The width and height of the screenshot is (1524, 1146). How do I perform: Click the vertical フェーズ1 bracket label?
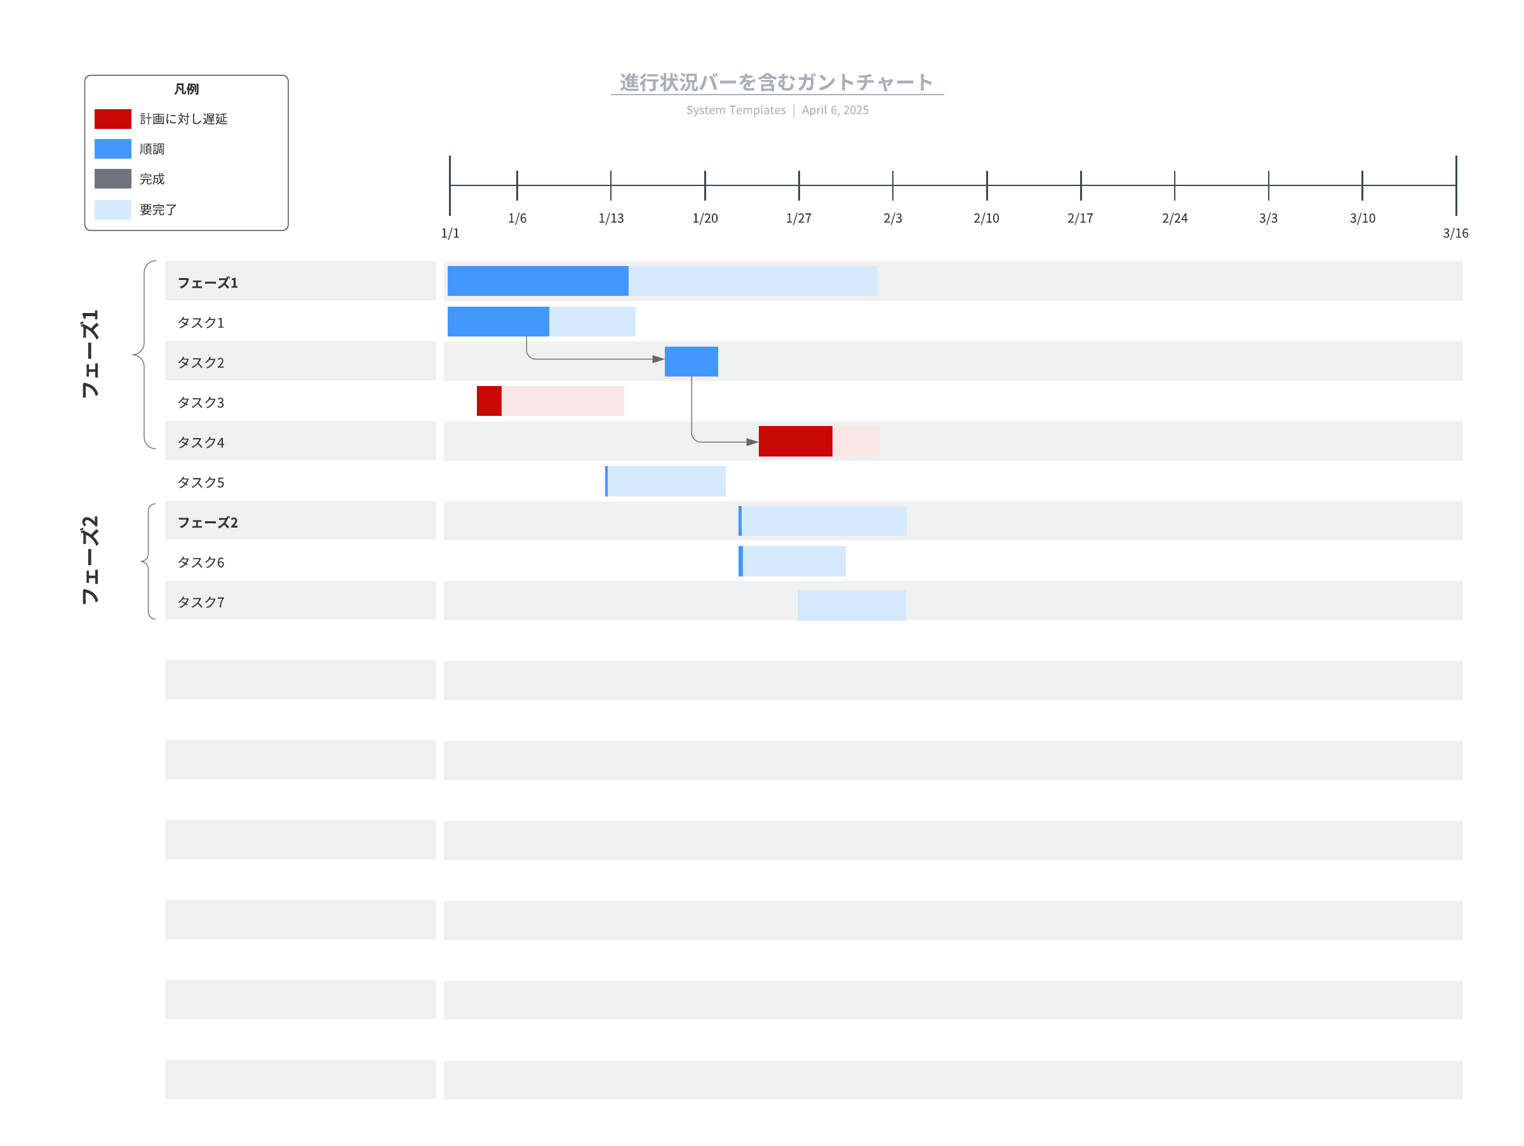(x=90, y=353)
